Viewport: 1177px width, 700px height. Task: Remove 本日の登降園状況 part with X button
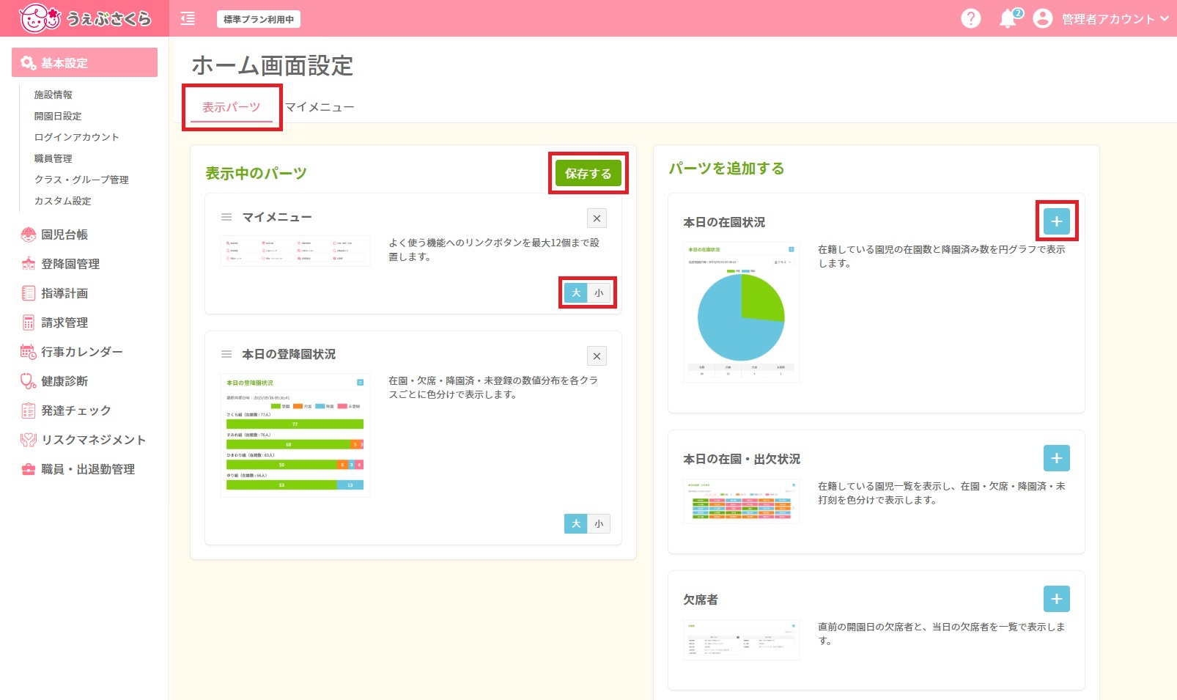[x=597, y=356]
